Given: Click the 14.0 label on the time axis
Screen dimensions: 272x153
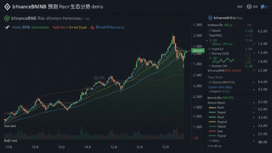Looking at the screenshot, I should [87, 147].
